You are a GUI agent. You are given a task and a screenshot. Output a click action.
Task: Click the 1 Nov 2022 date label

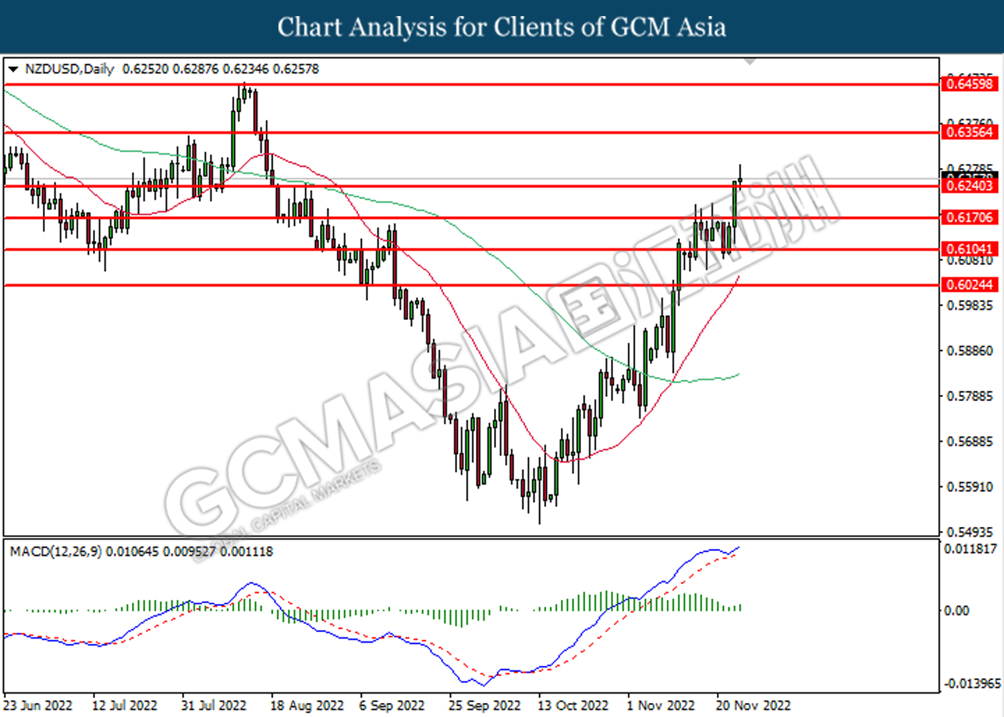point(661,706)
